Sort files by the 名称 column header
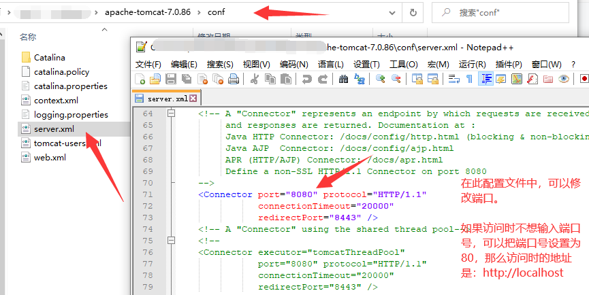 click(x=28, y=37)
